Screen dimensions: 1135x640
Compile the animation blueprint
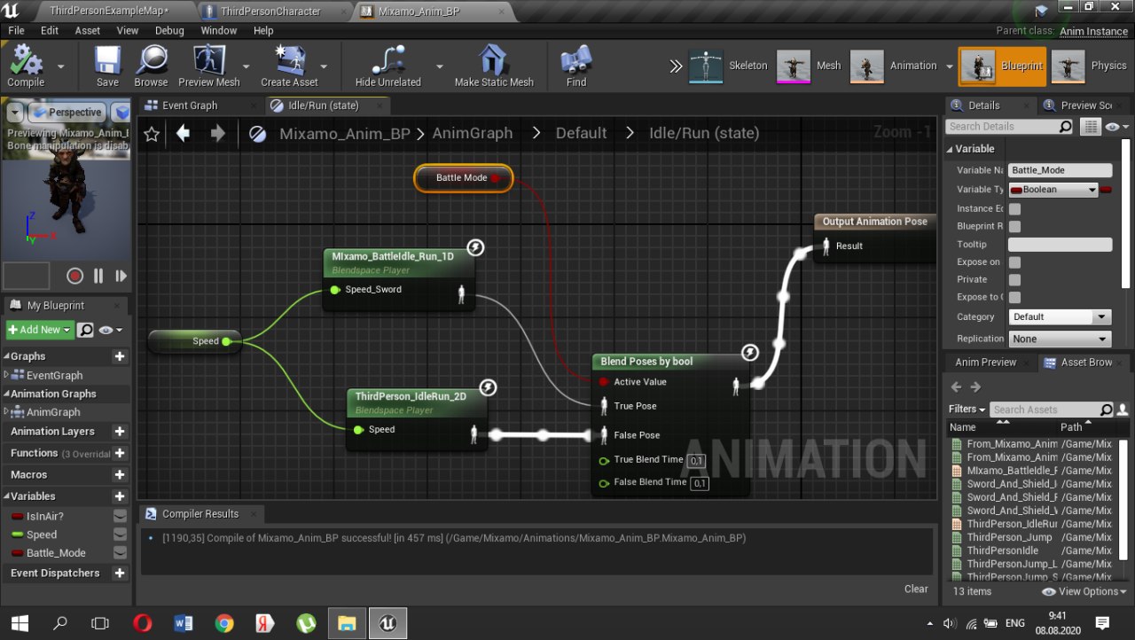tap(26, 66)
